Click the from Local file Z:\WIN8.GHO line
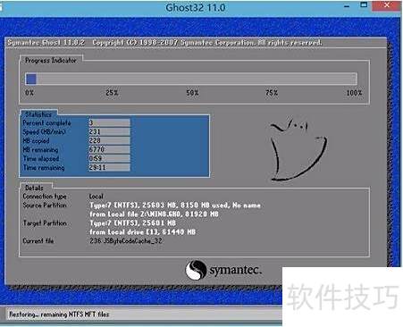This screenshot has width=403, height=327. [x=154, y=214]
